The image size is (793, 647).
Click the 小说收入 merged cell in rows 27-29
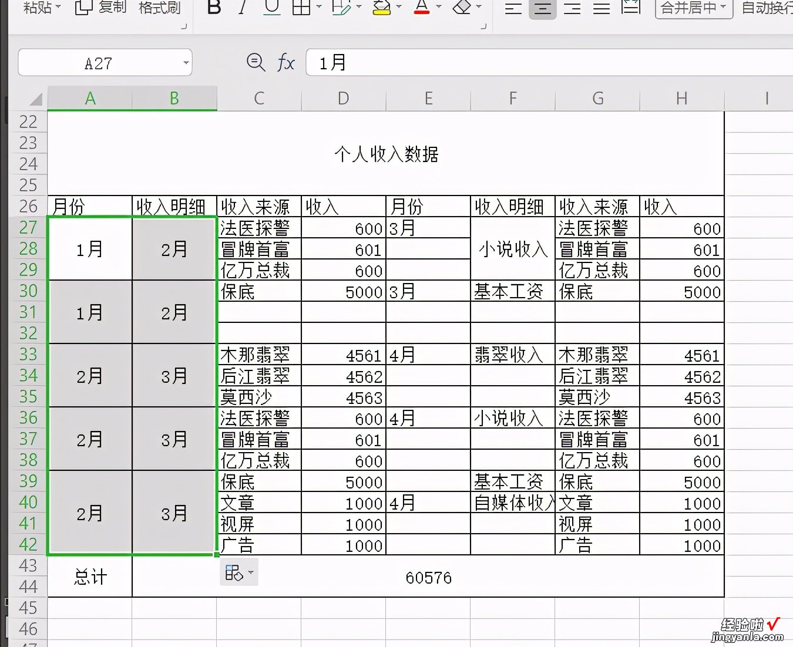pyautogui.click(x=513, y=249)
